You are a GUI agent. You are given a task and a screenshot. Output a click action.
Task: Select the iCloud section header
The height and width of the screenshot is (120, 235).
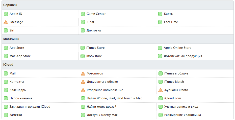click(x=8, y=65)
